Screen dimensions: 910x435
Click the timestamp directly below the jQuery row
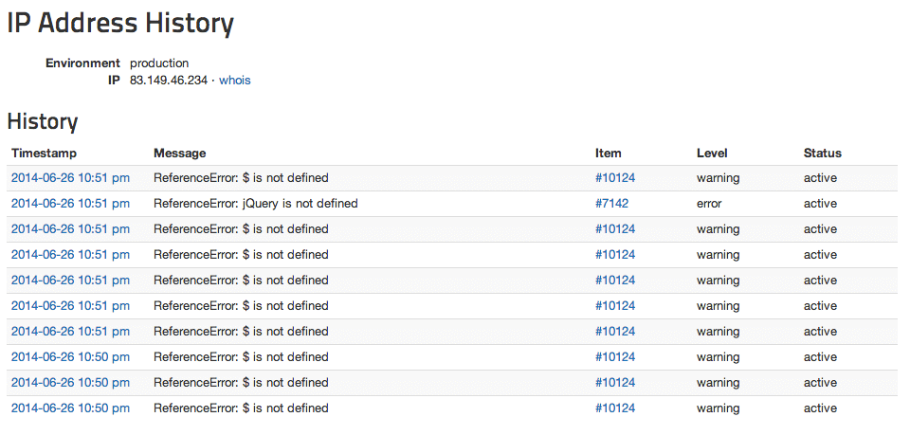click(x=70, y=228)
